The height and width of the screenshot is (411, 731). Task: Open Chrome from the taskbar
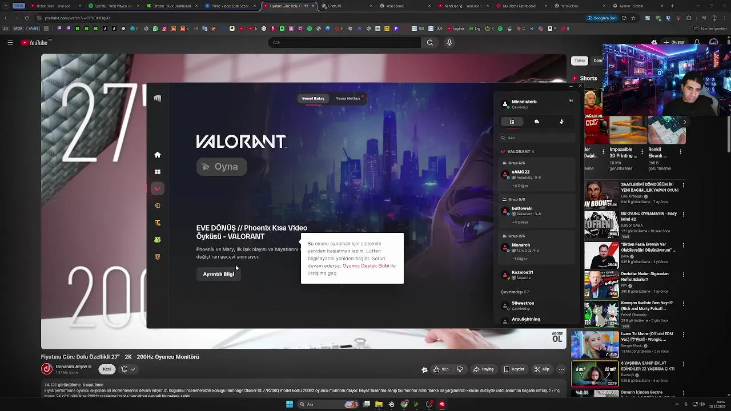point(404,404)
